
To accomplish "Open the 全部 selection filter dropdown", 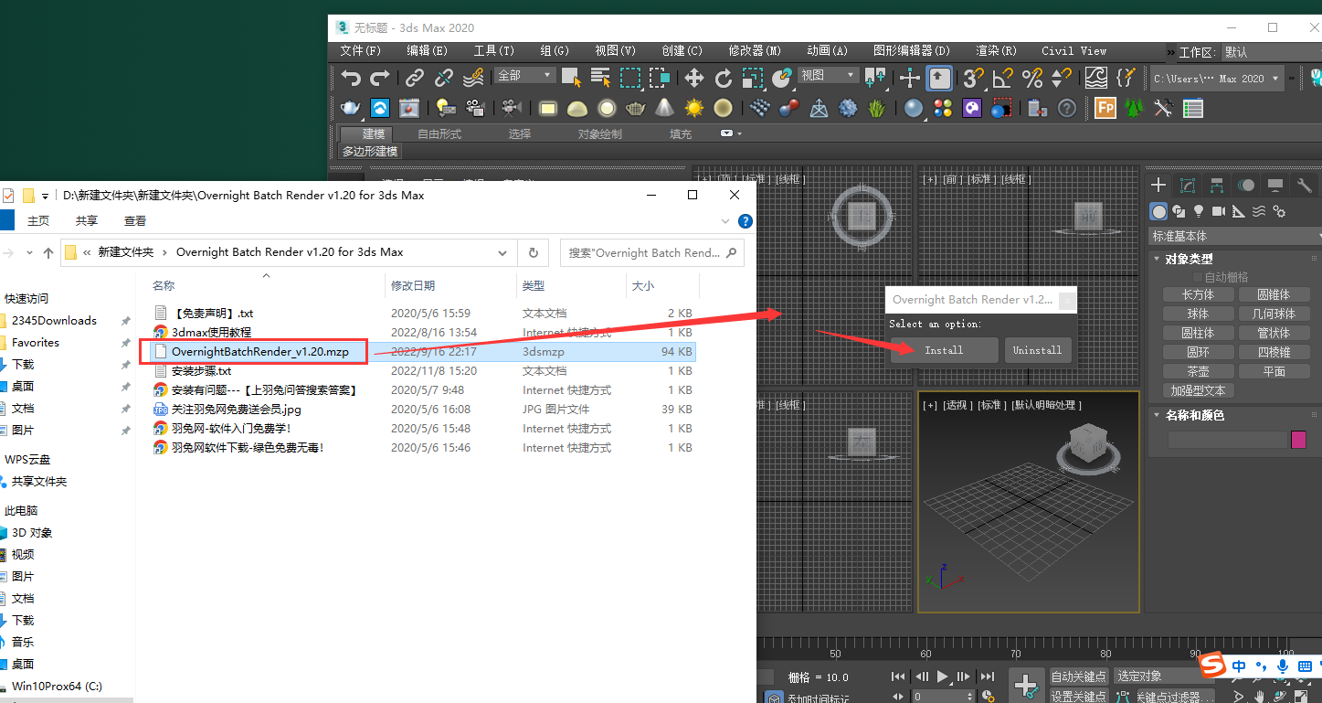I will point(524,75).
